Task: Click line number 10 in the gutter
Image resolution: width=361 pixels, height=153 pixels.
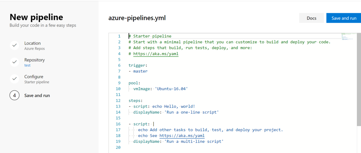Action: 118,89
